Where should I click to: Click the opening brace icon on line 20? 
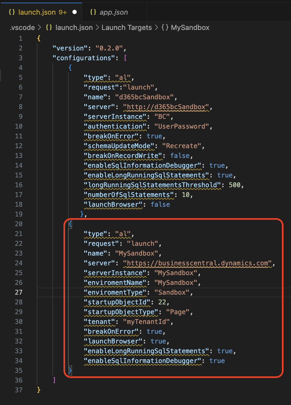point(70,224)
